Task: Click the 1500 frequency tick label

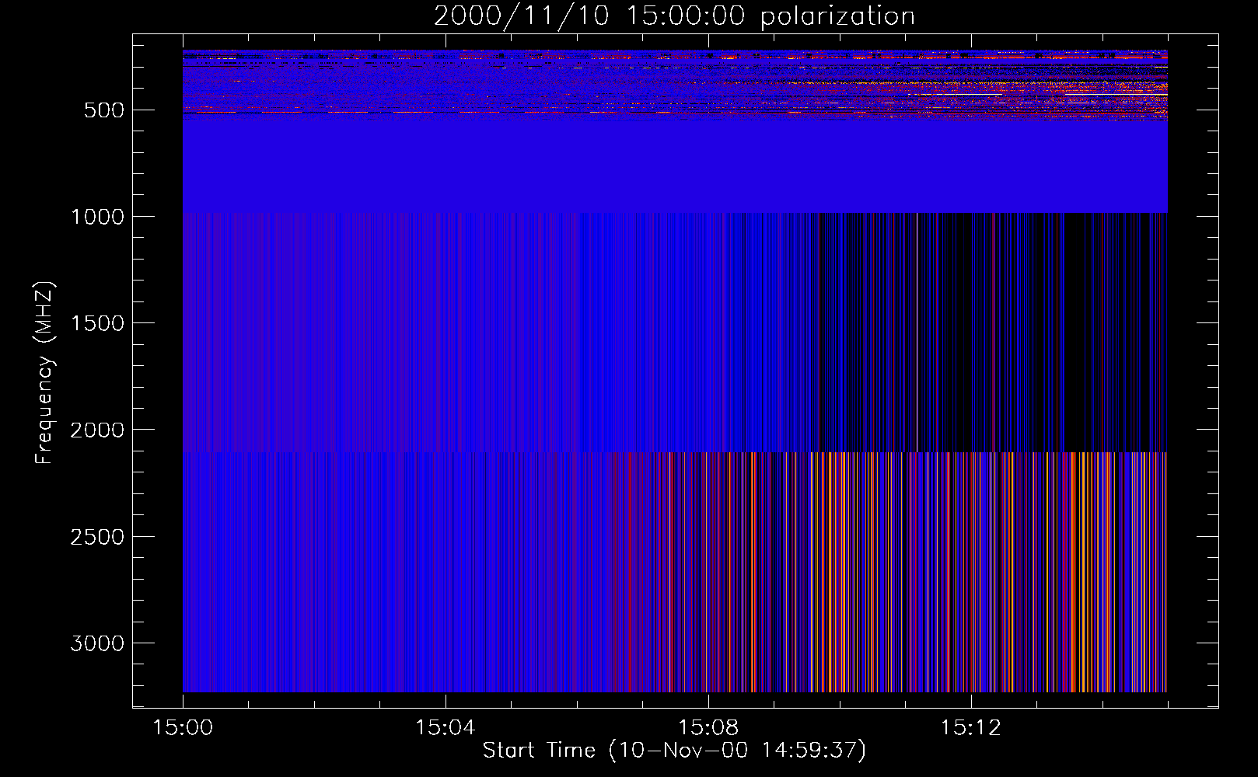Action: 97,323
